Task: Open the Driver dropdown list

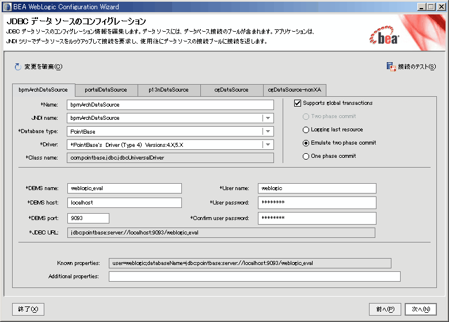Action: pos(268,145)
